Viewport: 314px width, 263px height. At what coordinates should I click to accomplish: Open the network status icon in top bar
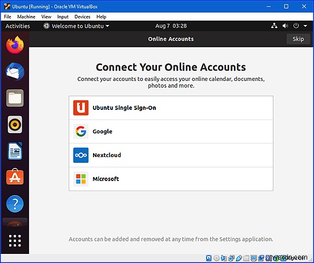tap(274, 26)
